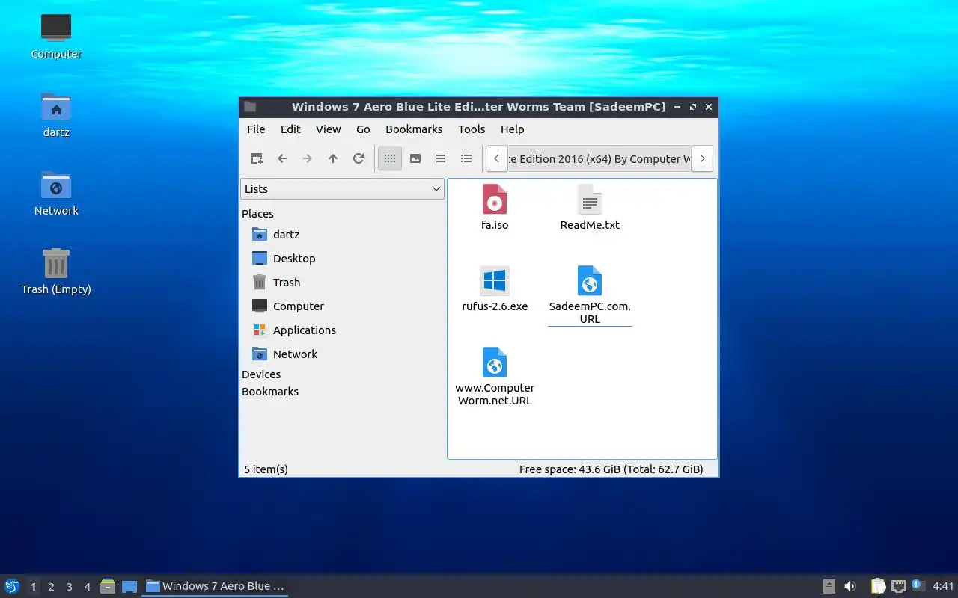Click the show desktop taskbar icon
Image resolution: width=958 pixels, height=598 pixels.
pyautogui.click(x=129, y=586)
